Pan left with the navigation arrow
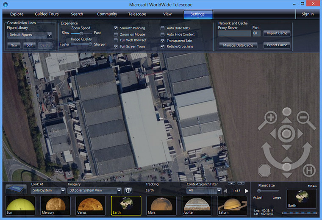 pos(272,134)
